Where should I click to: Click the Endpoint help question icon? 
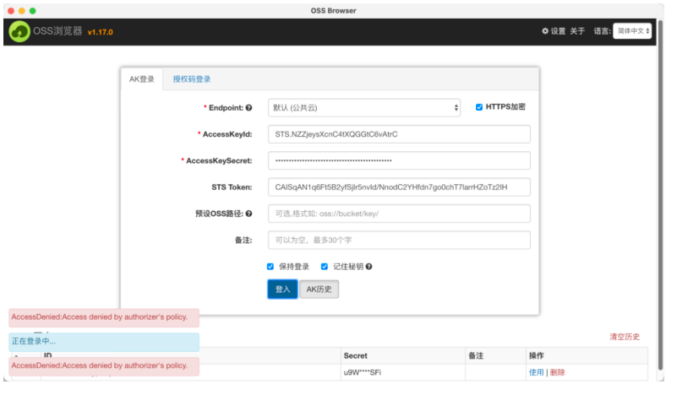click(248, 108)
